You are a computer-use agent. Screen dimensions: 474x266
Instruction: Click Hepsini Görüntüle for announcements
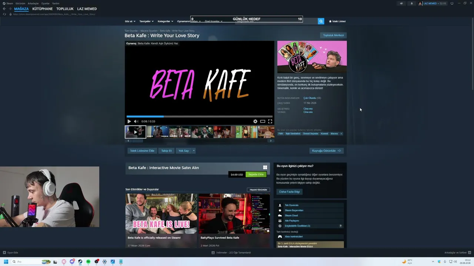pos(258,190)
